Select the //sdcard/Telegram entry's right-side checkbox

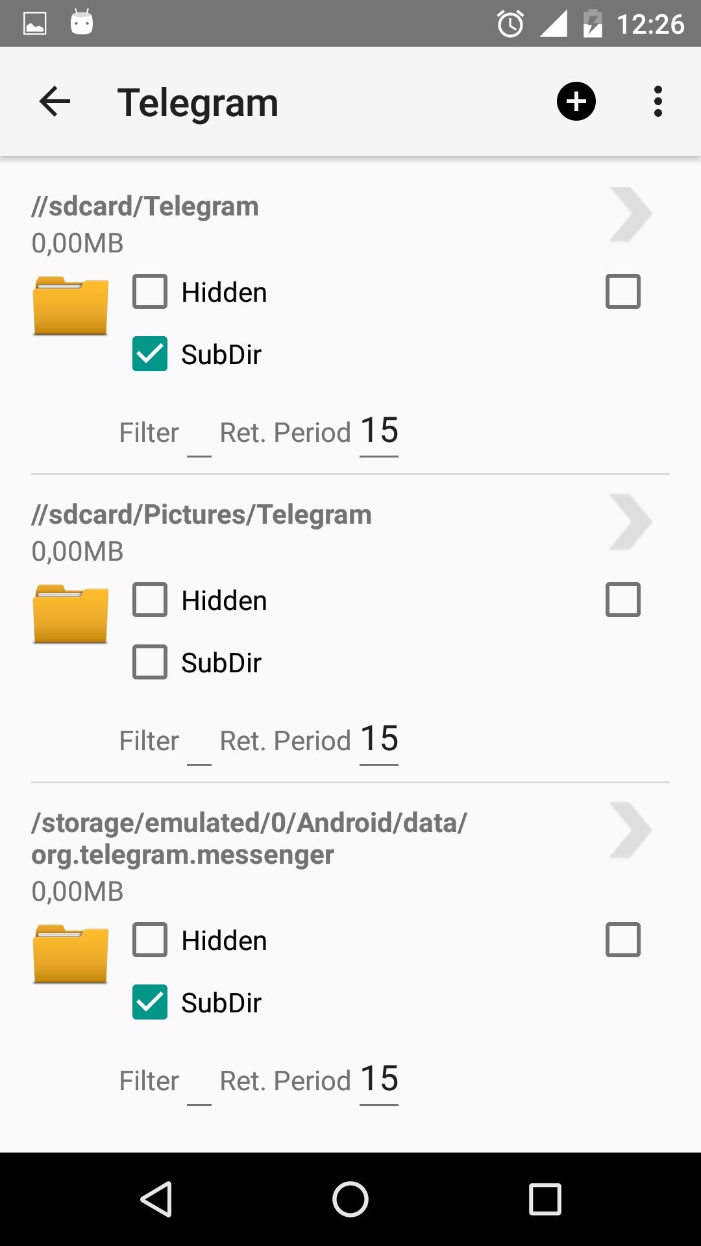pyautogui.click(x=622, y=291)
